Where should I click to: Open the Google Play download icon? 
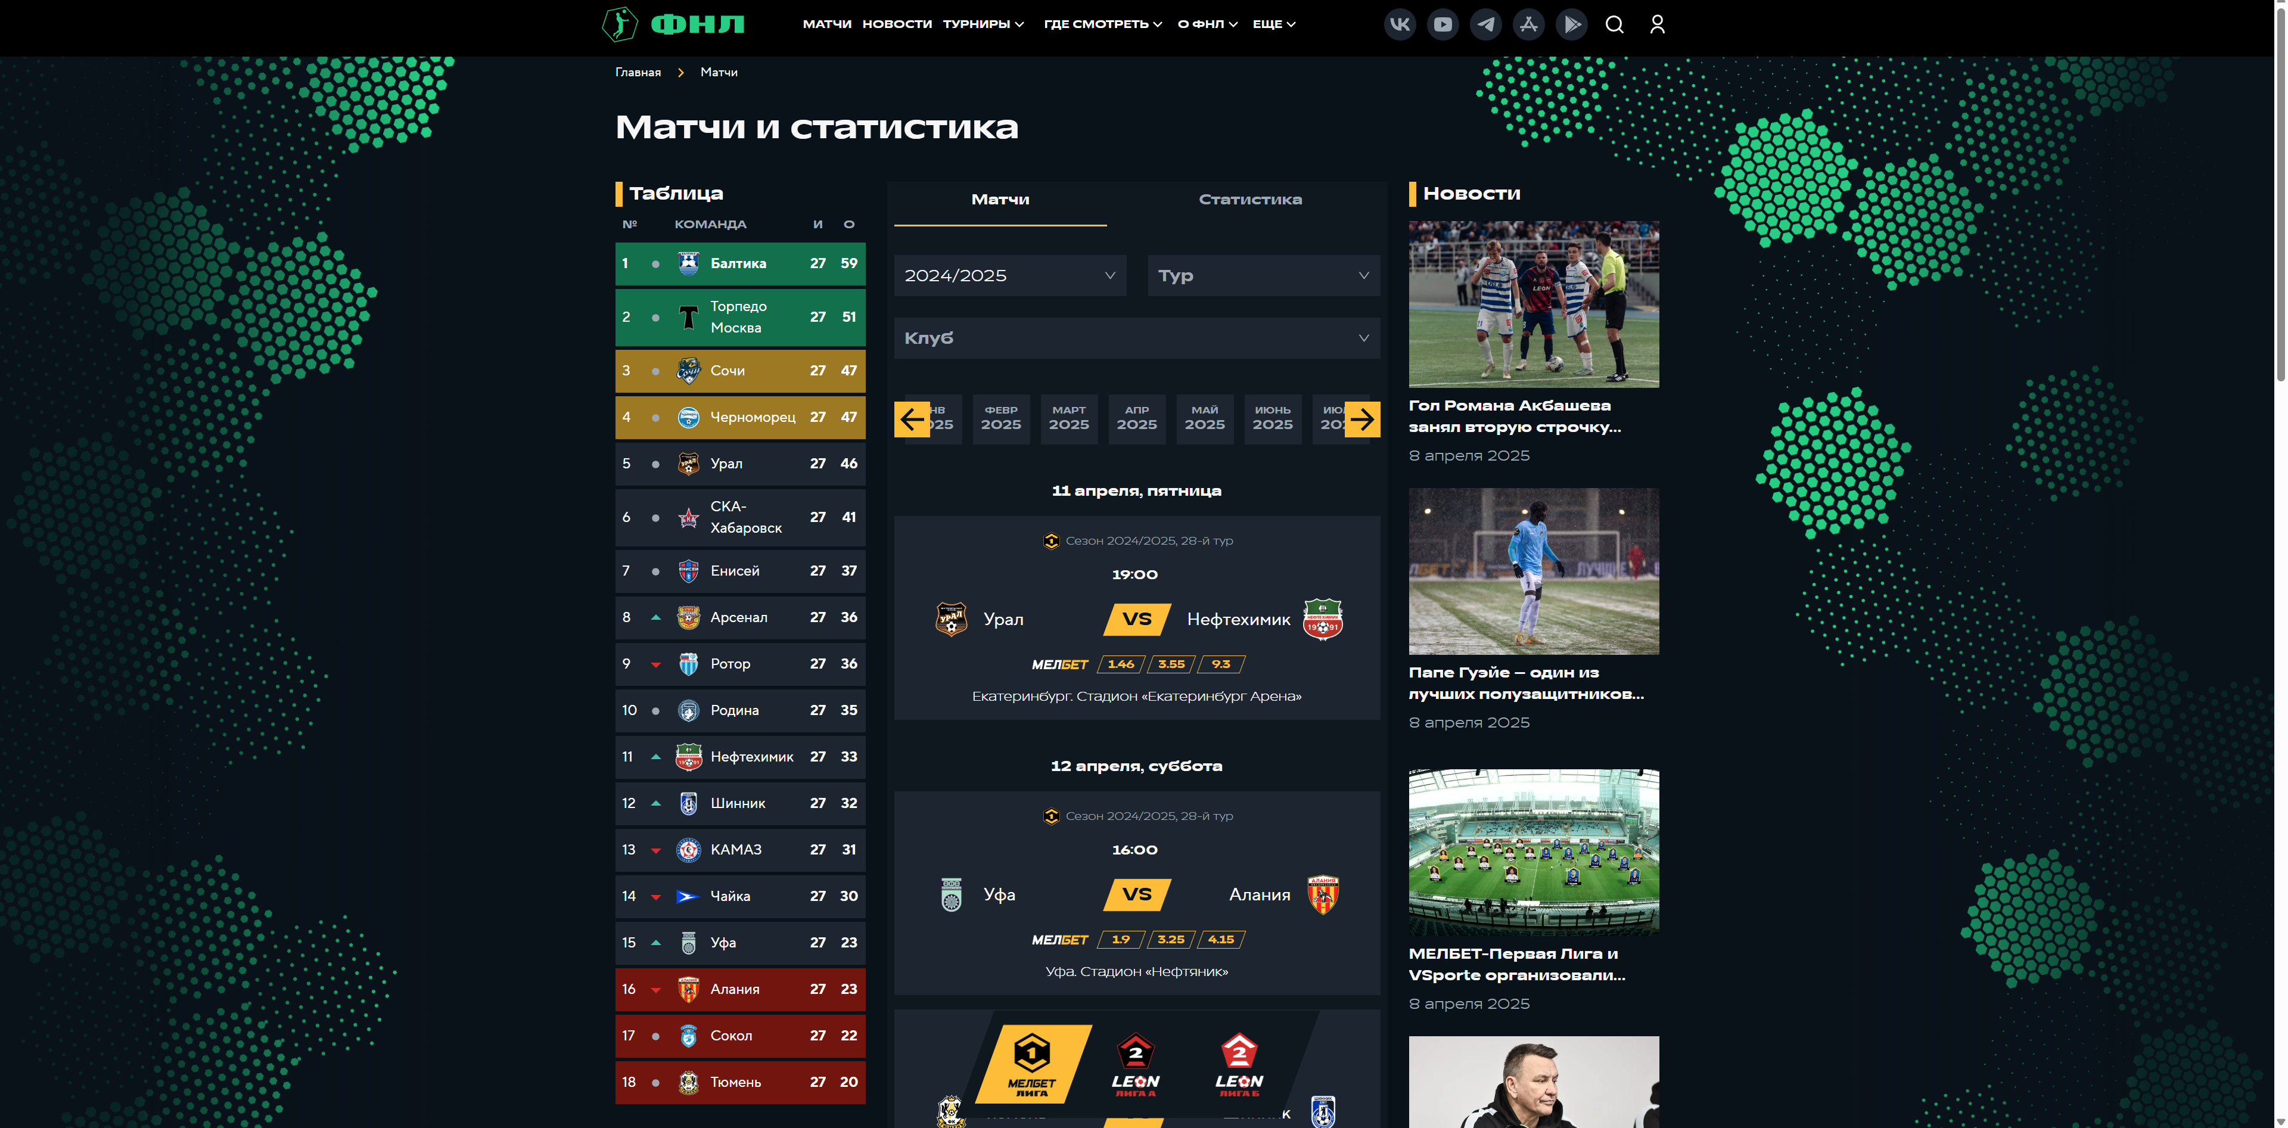pyautogui.click(x=1571, y=24)
